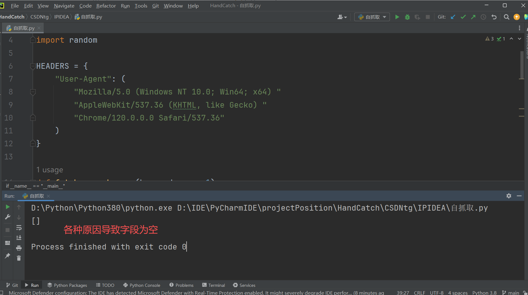
Task: Open Search Everywhere with the magnifier icon
Action: (506, 17)
